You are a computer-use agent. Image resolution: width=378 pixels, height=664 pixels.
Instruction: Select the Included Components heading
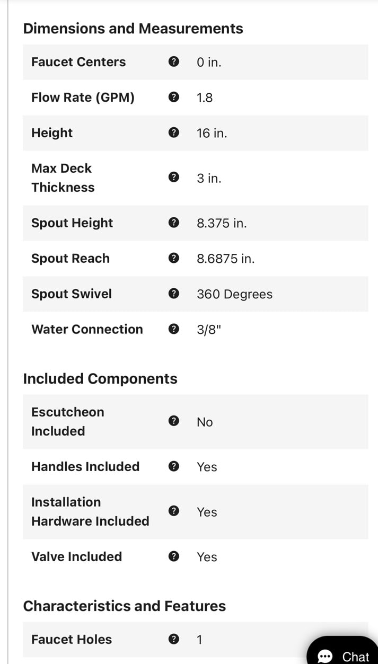pyautogui.click(x=100, y=379)
